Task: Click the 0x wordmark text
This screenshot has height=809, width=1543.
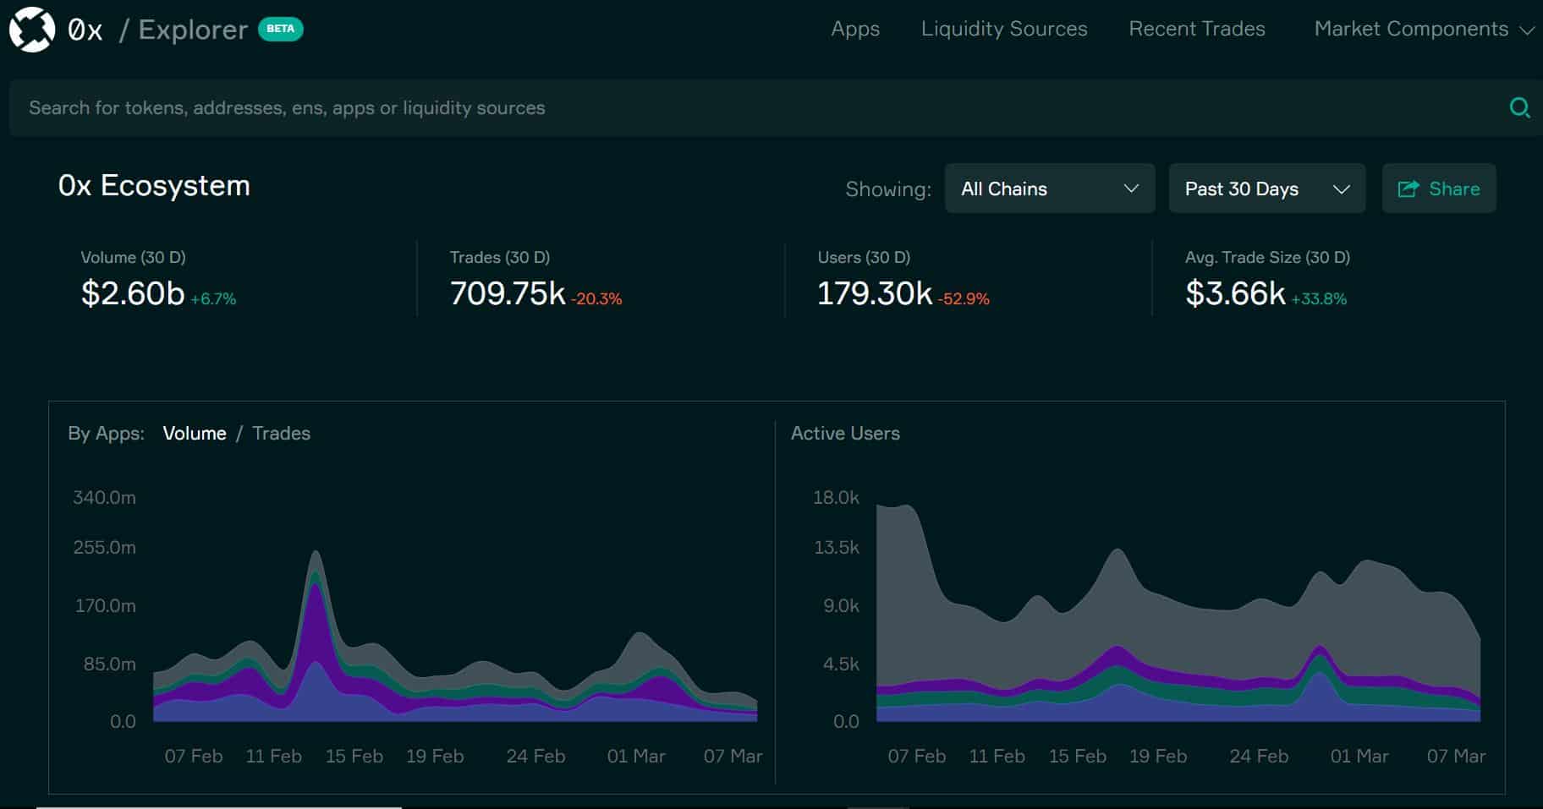Action: coord(85,30)
